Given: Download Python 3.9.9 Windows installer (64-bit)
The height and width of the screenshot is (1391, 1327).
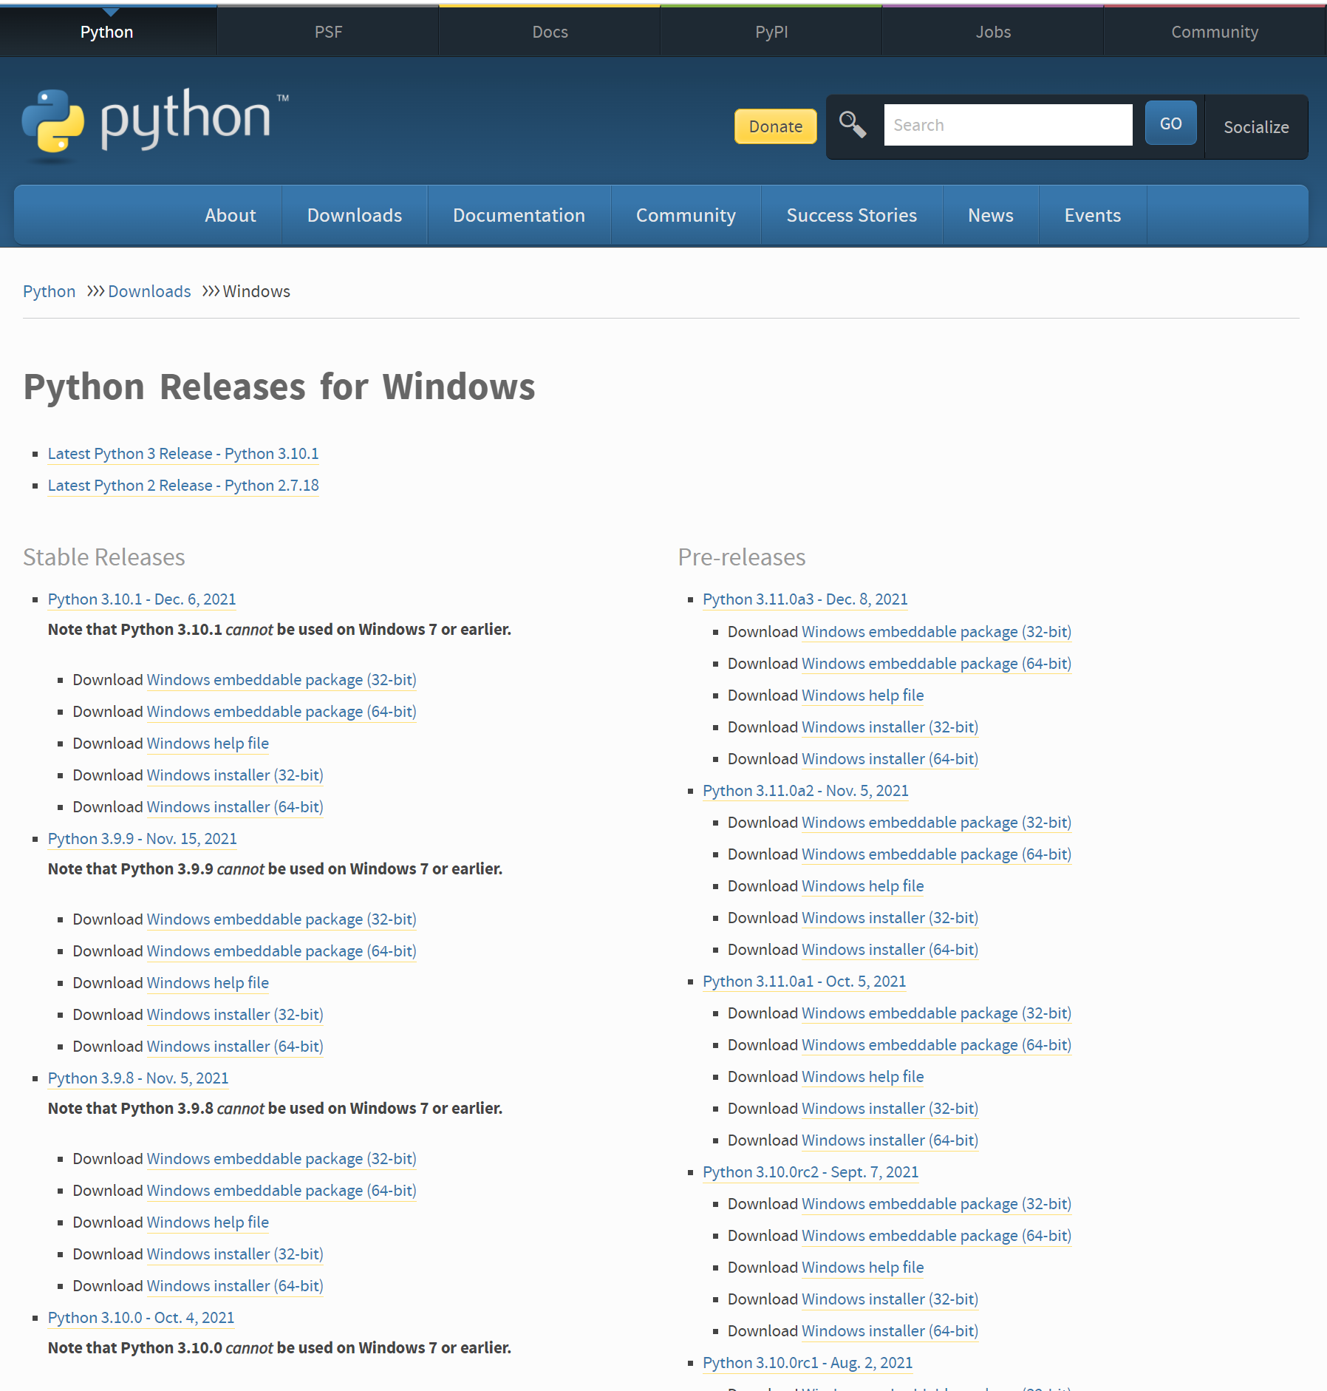Looking at the screenshot, I should tap(235, 1047).
